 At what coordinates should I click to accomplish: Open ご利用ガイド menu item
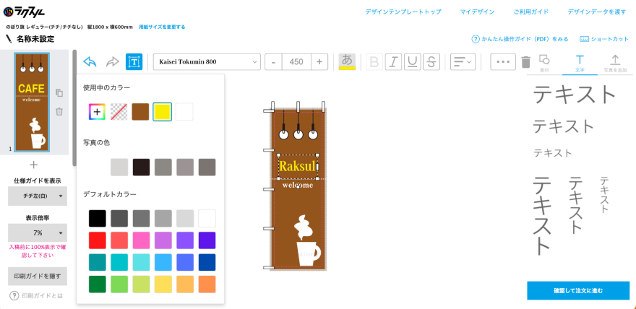[x=531, y=12]
